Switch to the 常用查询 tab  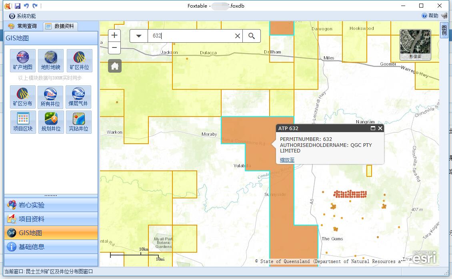point(23,26)
